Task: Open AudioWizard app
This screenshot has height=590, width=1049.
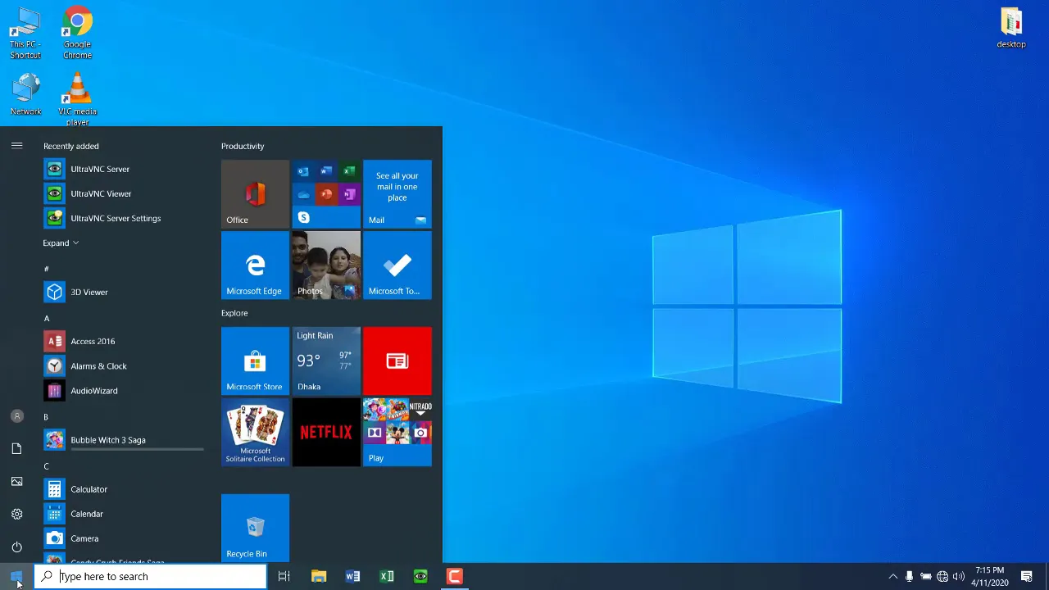Action: [x=123, y=390]
